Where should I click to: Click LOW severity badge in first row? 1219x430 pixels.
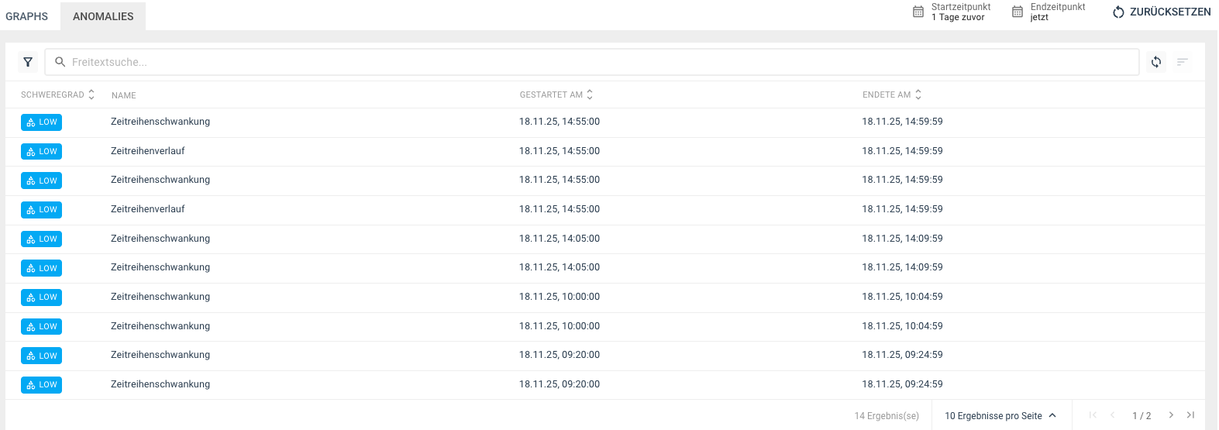[x=42, y=122]
